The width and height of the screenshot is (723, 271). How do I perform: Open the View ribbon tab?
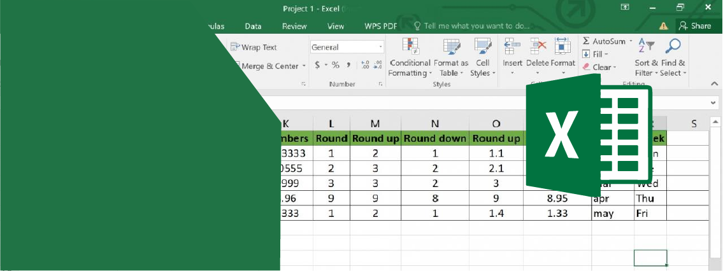click(336, 26)
